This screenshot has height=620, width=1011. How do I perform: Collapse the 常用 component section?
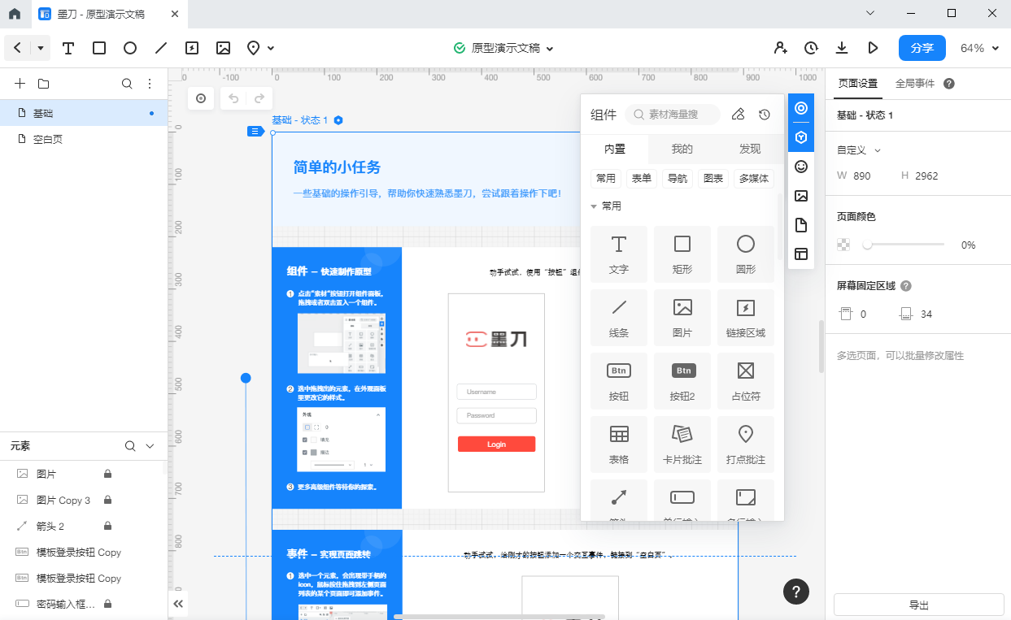pyautogui.click(x=595, y=206)
